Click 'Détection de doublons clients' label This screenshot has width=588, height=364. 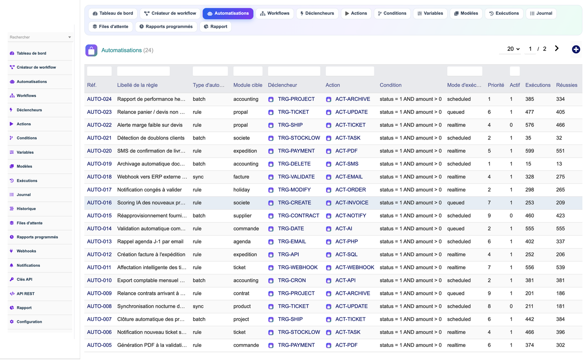click(x=151, y=138)
